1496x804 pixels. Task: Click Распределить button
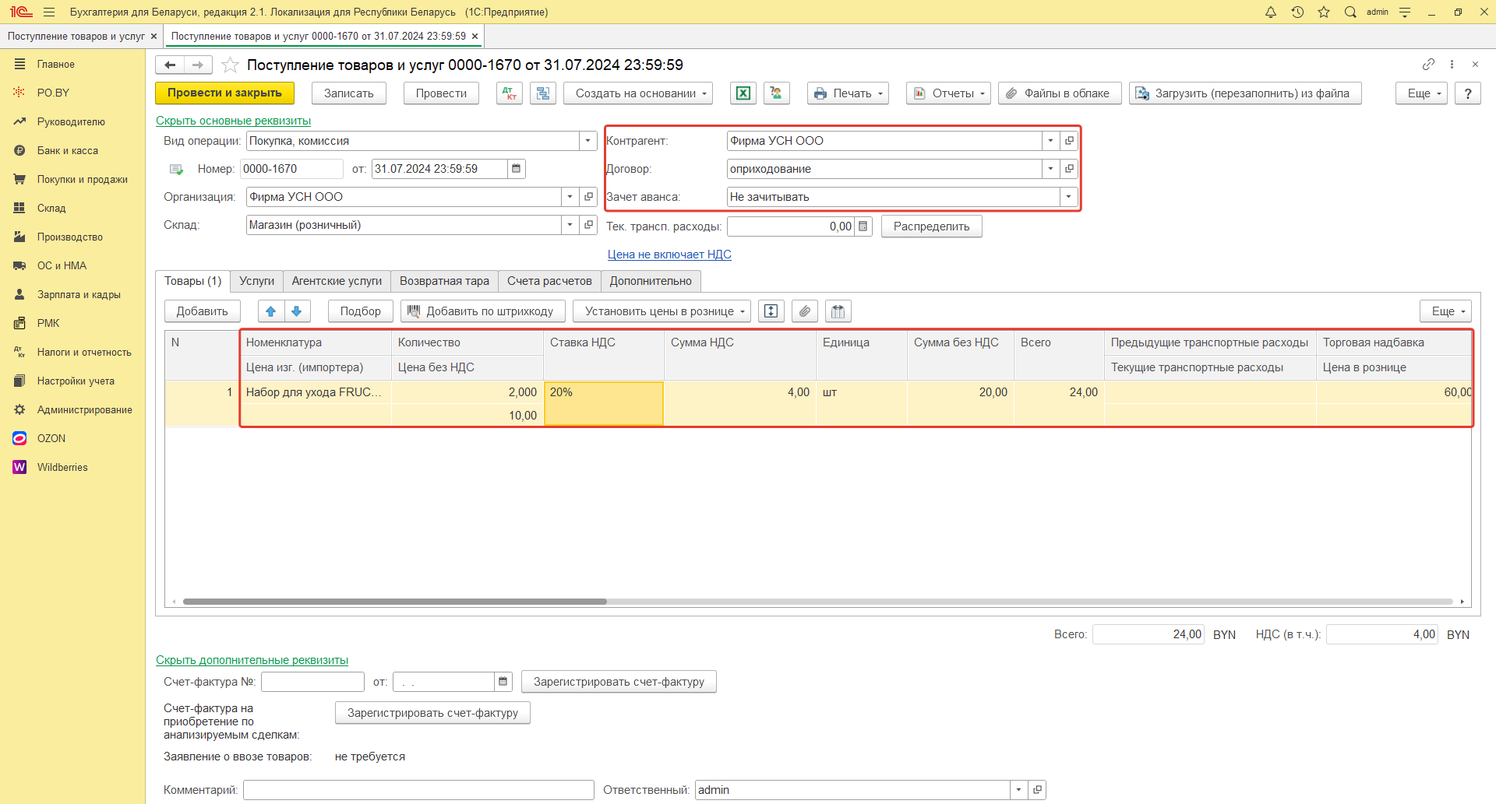(x=931, y=226)
